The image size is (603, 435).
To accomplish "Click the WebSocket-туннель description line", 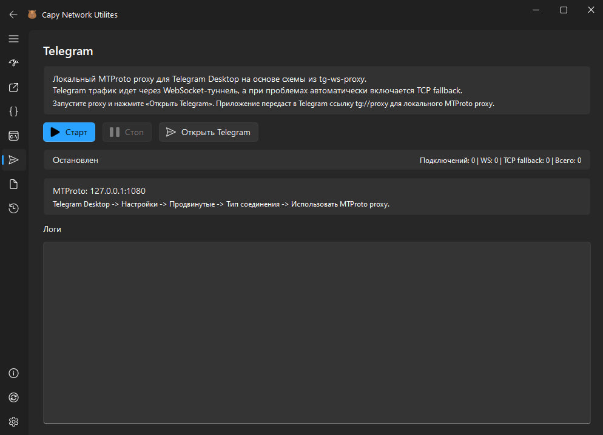I will pos(257,91).
